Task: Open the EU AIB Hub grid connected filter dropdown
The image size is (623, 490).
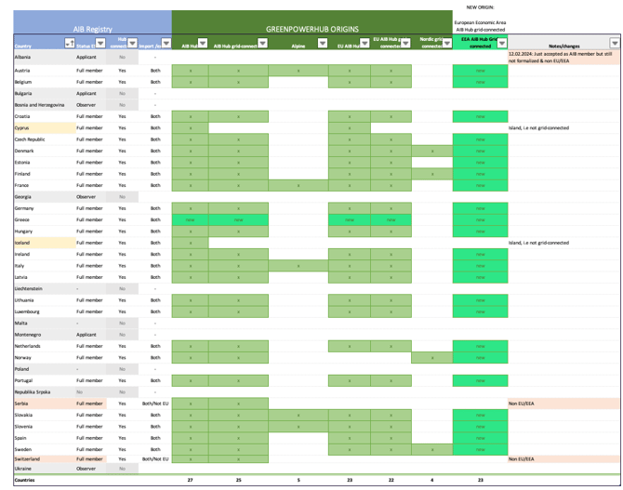Action: coord(405,43)
